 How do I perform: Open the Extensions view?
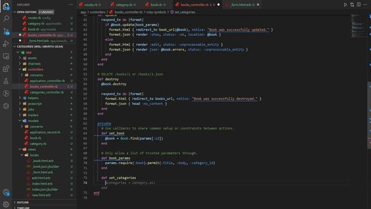tap(6, 69)
